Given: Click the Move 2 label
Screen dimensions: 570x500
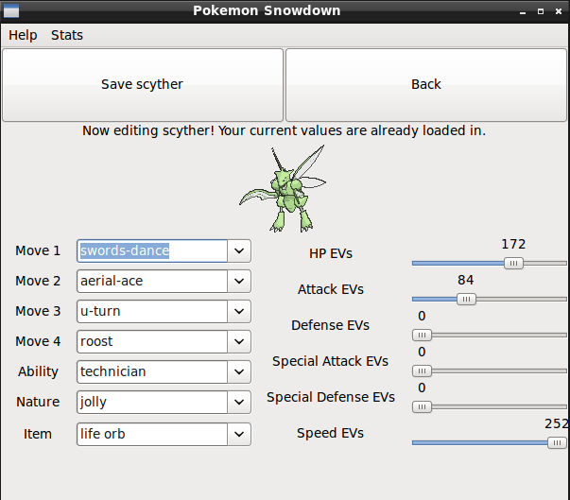Looking at the screenshot, I should click(x=38, y=281).
